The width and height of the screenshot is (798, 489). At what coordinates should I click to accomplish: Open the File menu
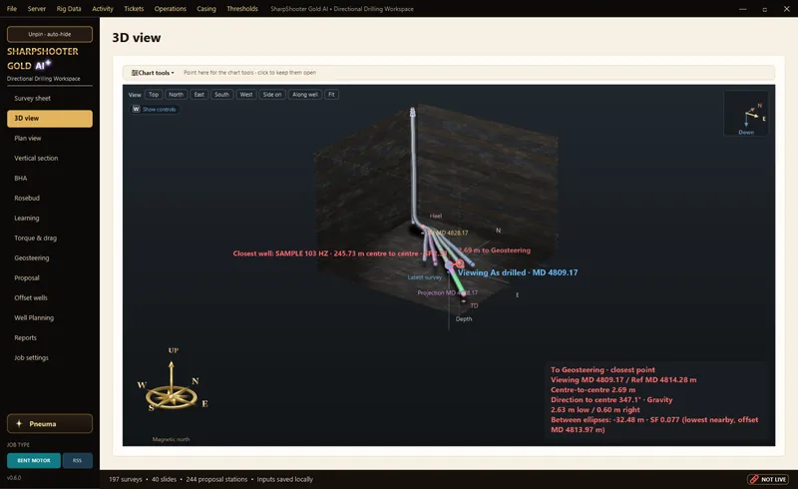tap(12, 9)
